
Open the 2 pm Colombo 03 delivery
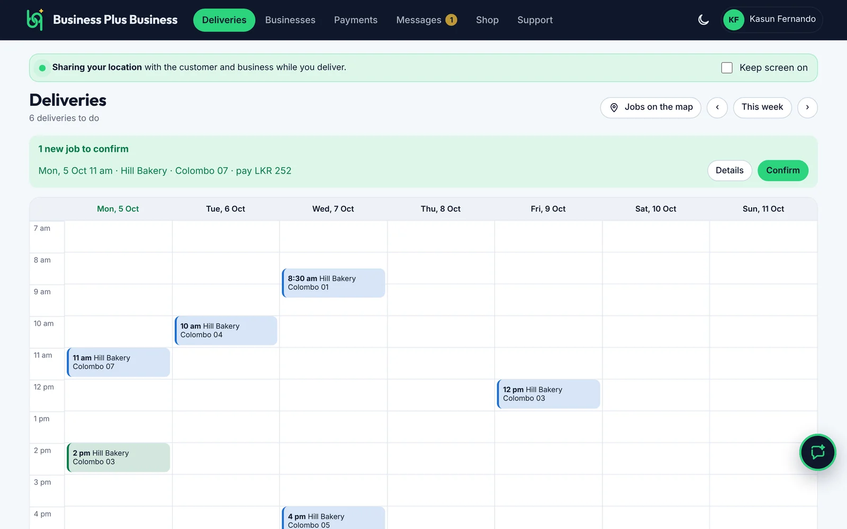[x=119, y=458]
